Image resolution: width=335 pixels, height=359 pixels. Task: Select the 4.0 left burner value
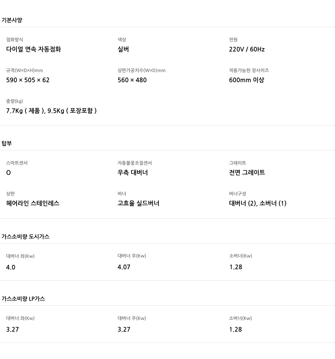(x=11, y=267)
